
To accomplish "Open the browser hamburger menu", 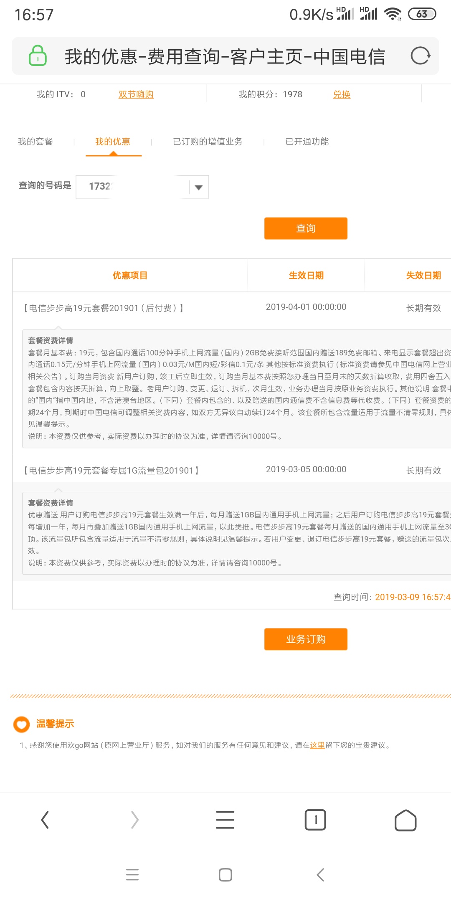I will (225, 820).
